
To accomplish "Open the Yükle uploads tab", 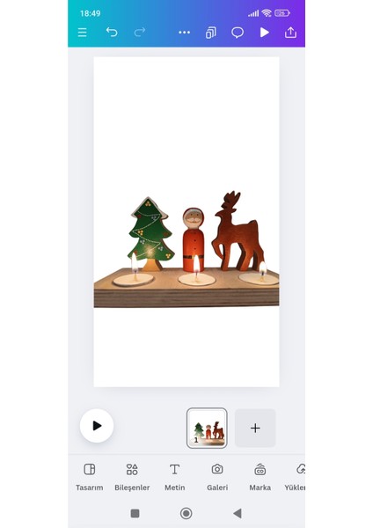I will point(296,477).
